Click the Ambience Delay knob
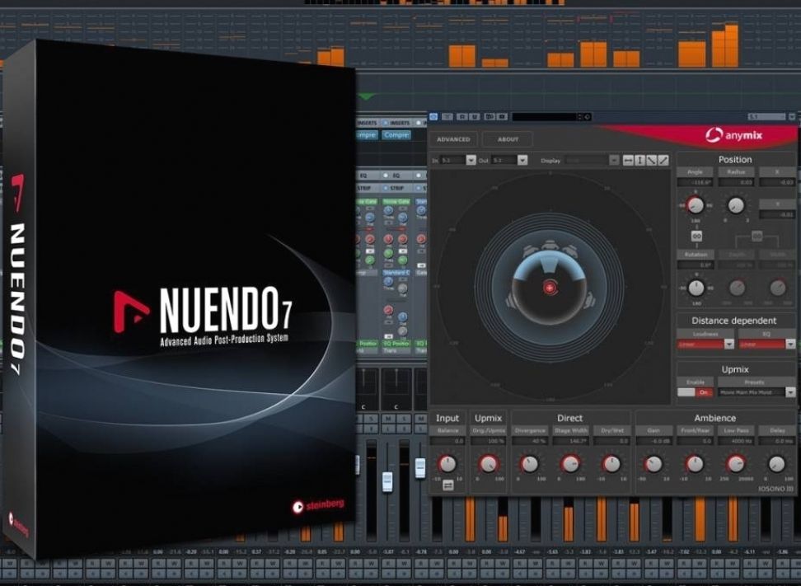 776,464
